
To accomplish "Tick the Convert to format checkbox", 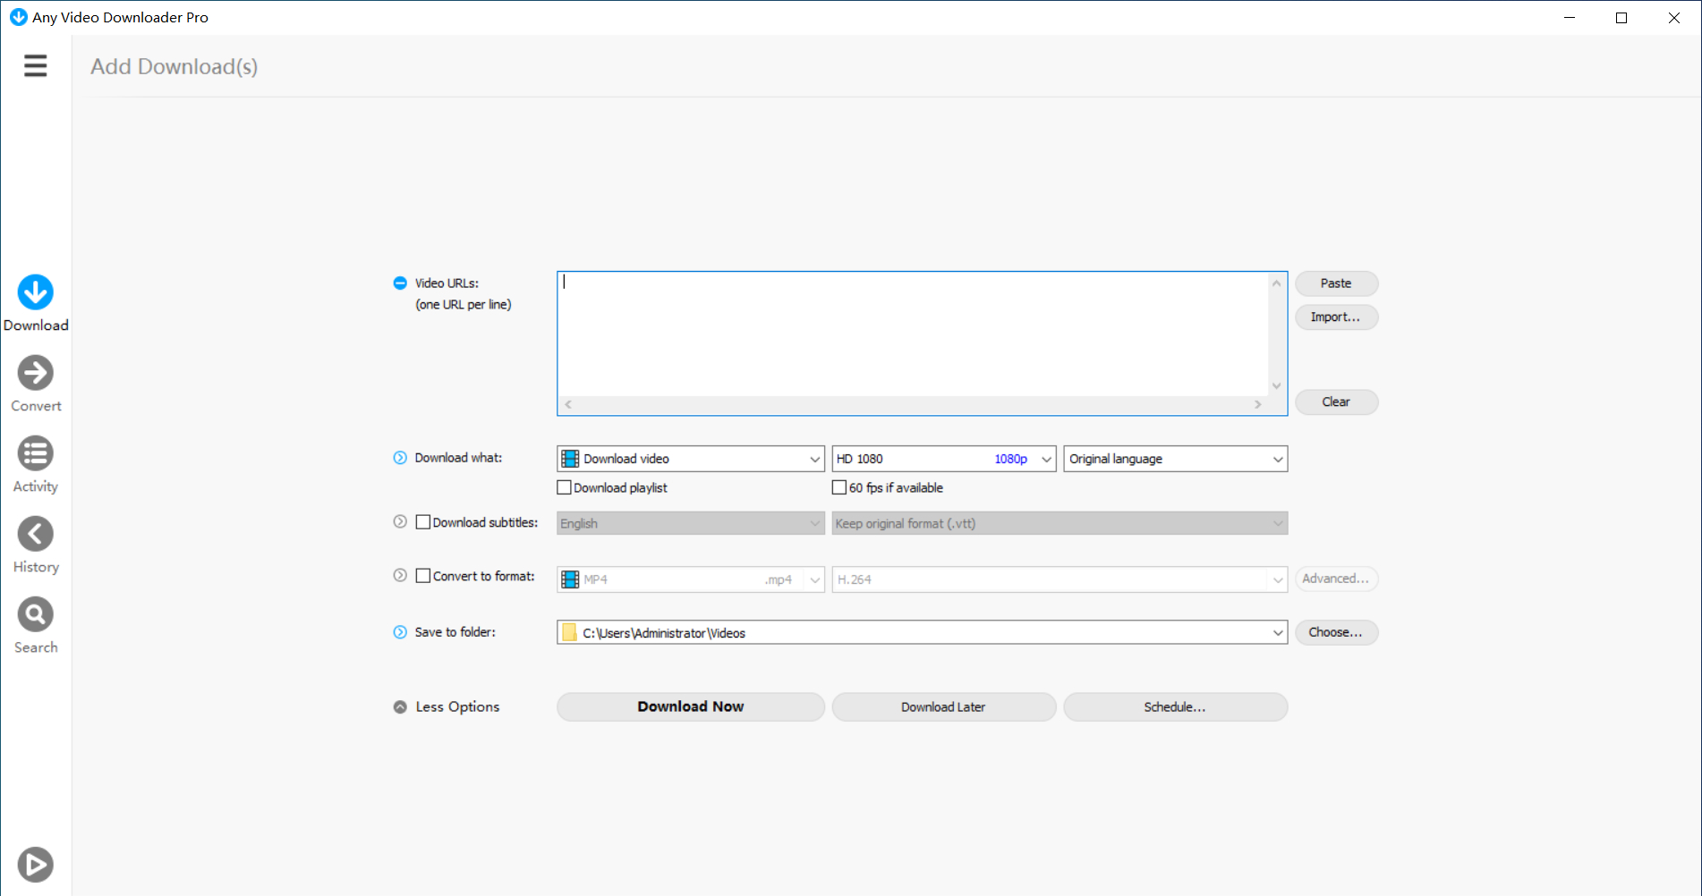I will click(423, 576).
